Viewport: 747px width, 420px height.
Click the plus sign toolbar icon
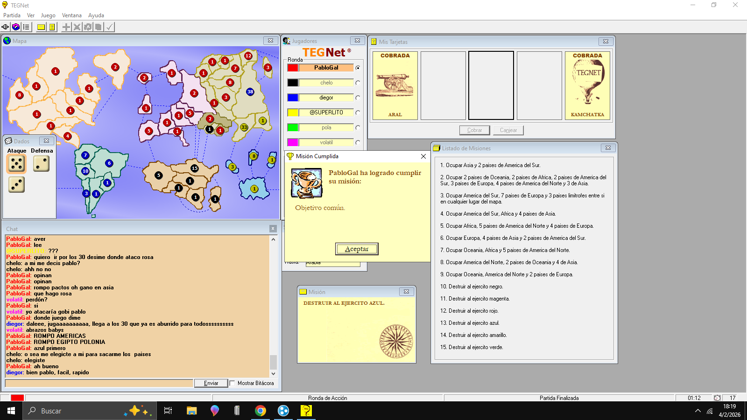(66, 27)
